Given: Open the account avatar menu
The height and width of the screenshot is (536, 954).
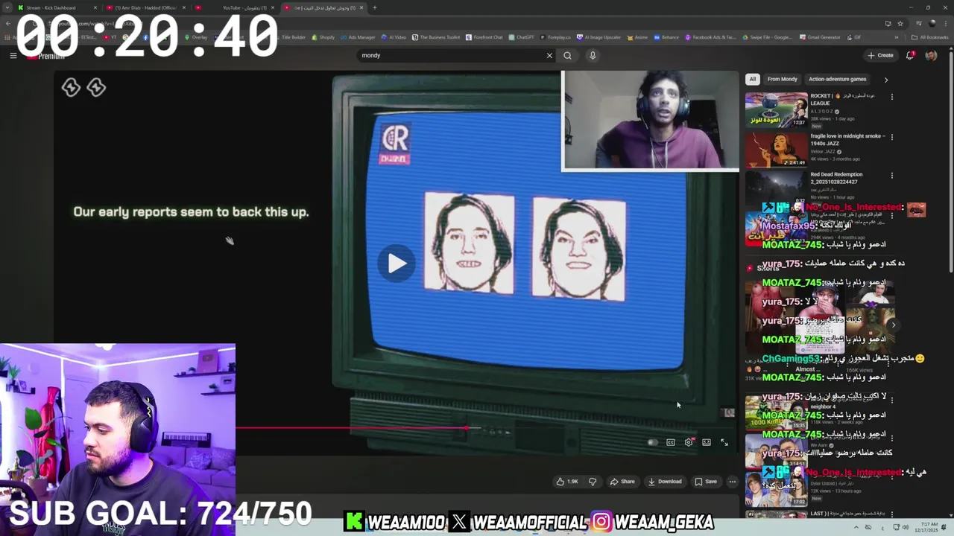Looking at the screenshot, I should point(931,55).
